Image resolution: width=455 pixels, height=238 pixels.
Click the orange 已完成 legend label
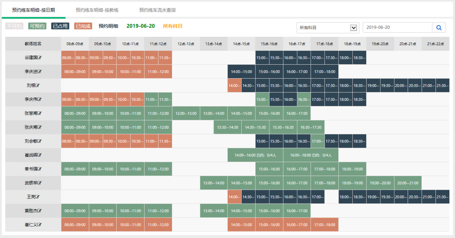pyautogui.click(x=83, y=26)
